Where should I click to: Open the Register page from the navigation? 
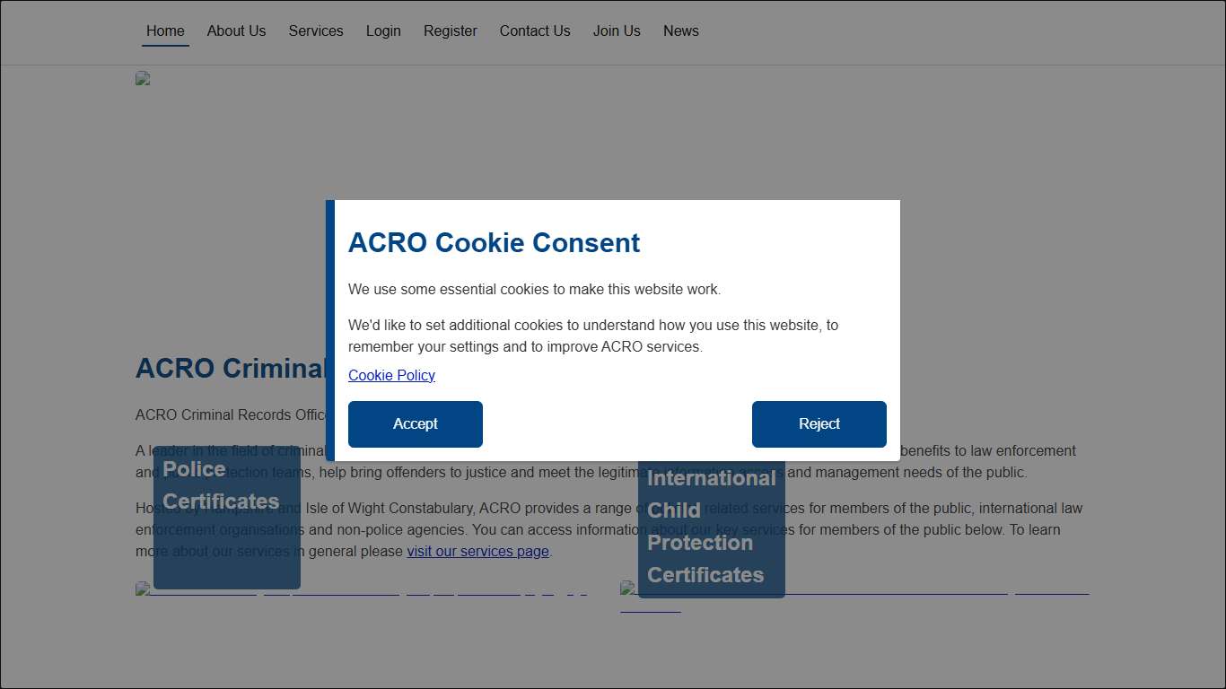[450, 31]
